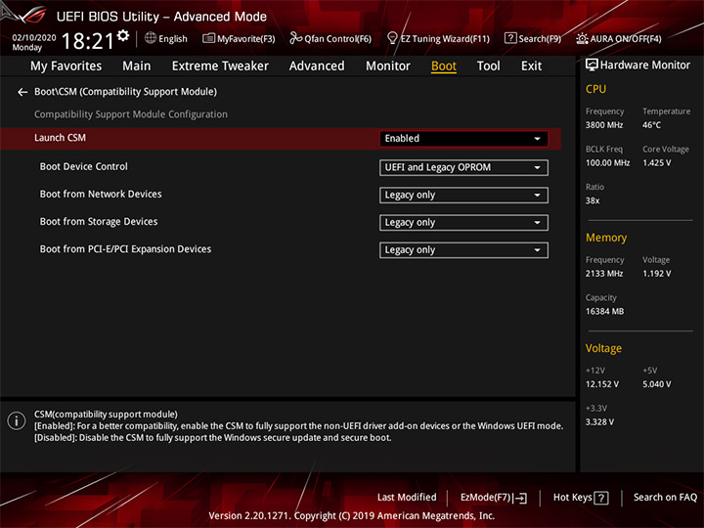Click 16384 MB capacity value
The width and height of the screenshot is (704, 528).
(604, 311)
